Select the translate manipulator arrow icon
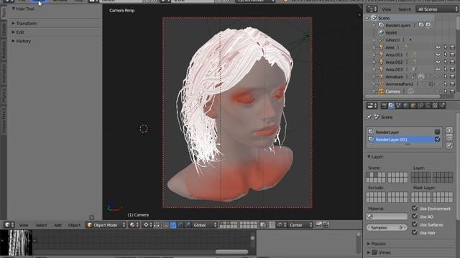The height and width of the screenshot is (258, 460). pos(172,225)
